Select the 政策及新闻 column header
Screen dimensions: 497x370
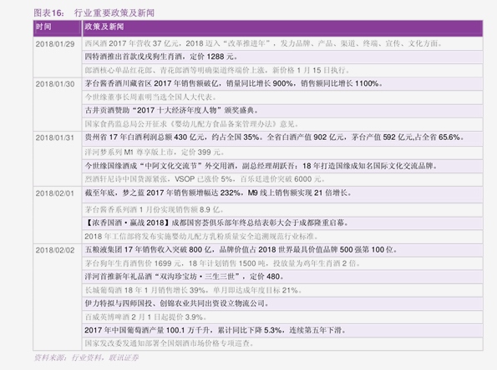(x=282, y=27)
